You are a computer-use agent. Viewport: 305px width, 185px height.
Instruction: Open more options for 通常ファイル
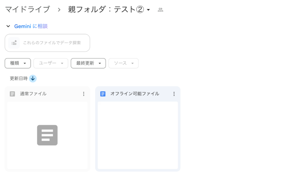tap(84, 94)
